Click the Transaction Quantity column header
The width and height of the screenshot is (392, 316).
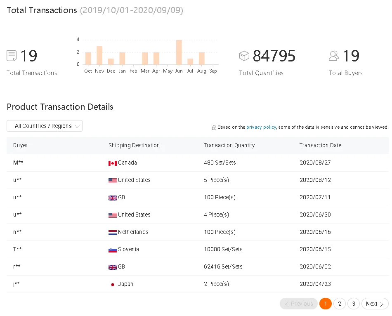pos(229,145)
